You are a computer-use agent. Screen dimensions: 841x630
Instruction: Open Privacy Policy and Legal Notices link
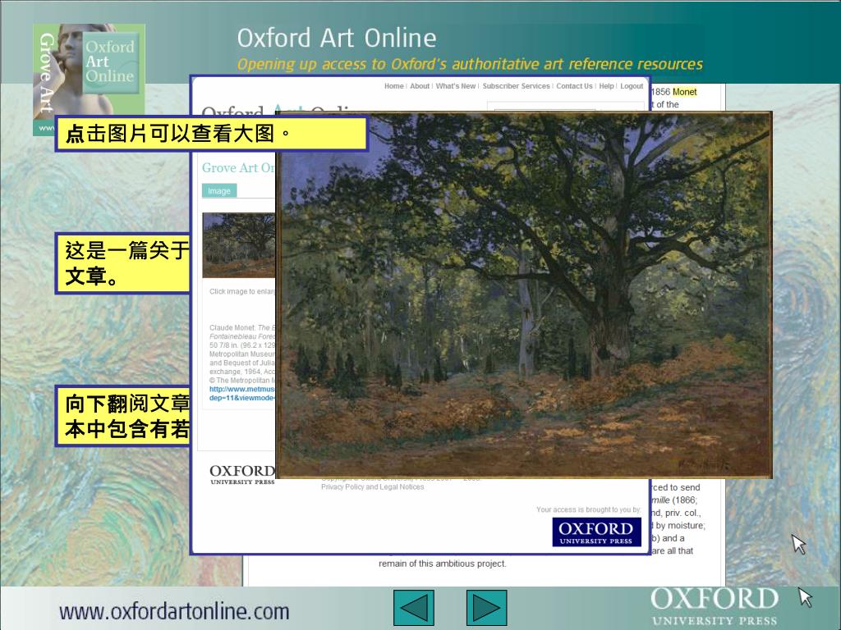(372, 487)
